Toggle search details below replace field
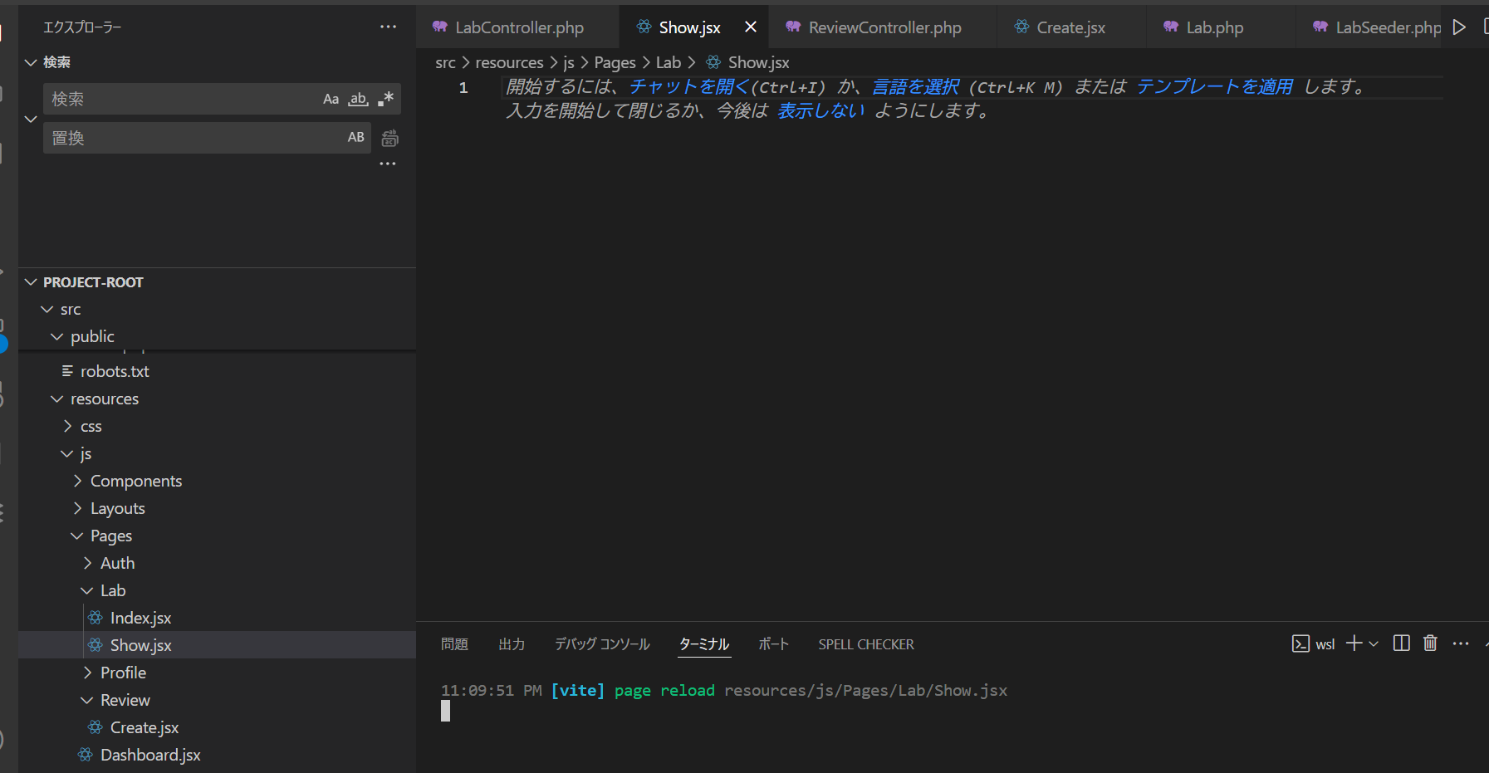The height and width of the screenshot is (773, 1489). 388,164
